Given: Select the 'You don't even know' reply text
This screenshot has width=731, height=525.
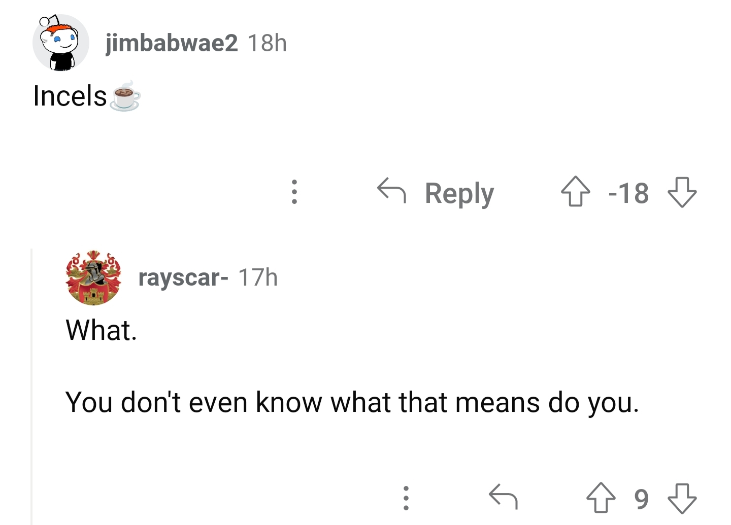Looking at the screenshot, I should tap(352, 402).
